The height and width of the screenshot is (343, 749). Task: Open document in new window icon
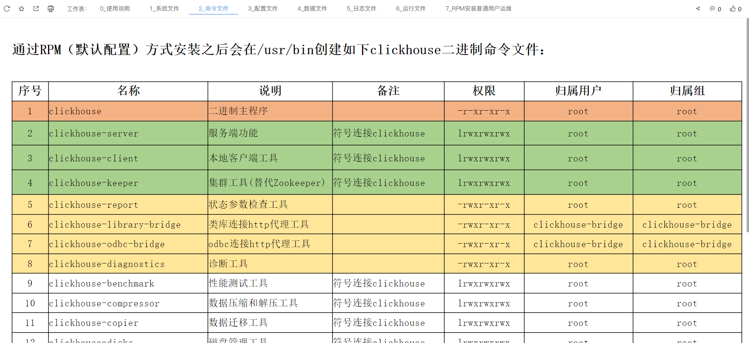point(36,9)
